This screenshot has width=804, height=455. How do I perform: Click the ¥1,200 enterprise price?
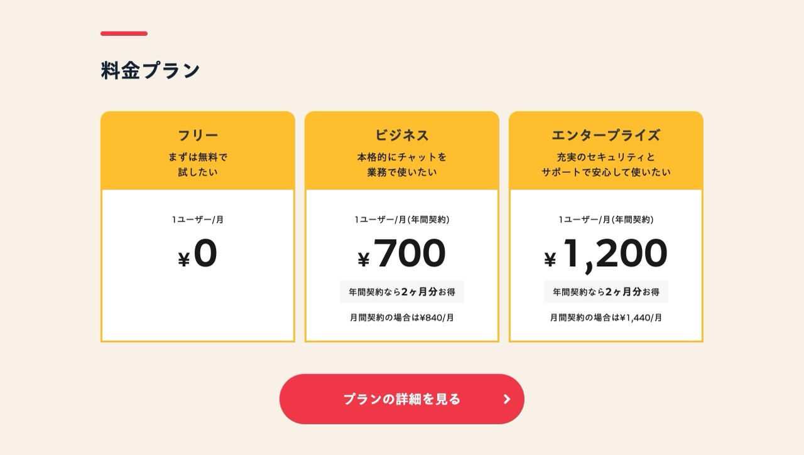coord(605,252)
